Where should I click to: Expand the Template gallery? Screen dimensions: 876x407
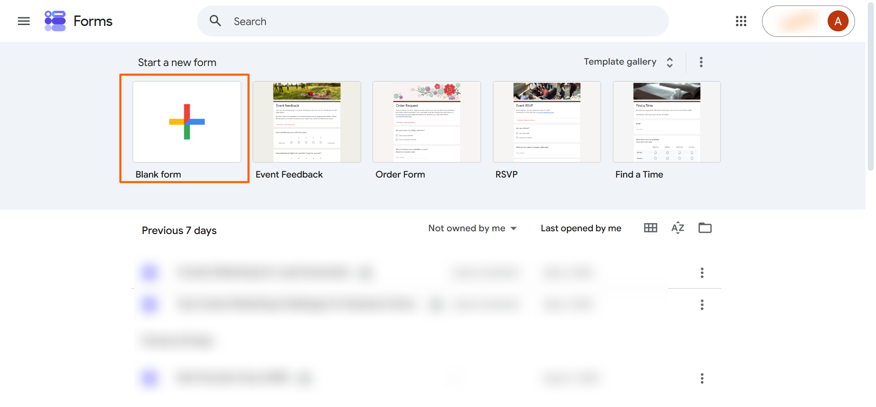[628, 62]
